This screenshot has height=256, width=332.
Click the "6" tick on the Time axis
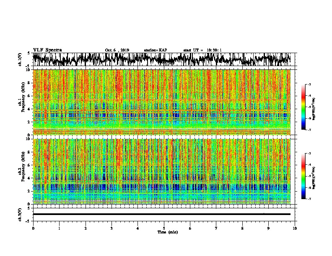pyautogui.click(x=190, y=228)
